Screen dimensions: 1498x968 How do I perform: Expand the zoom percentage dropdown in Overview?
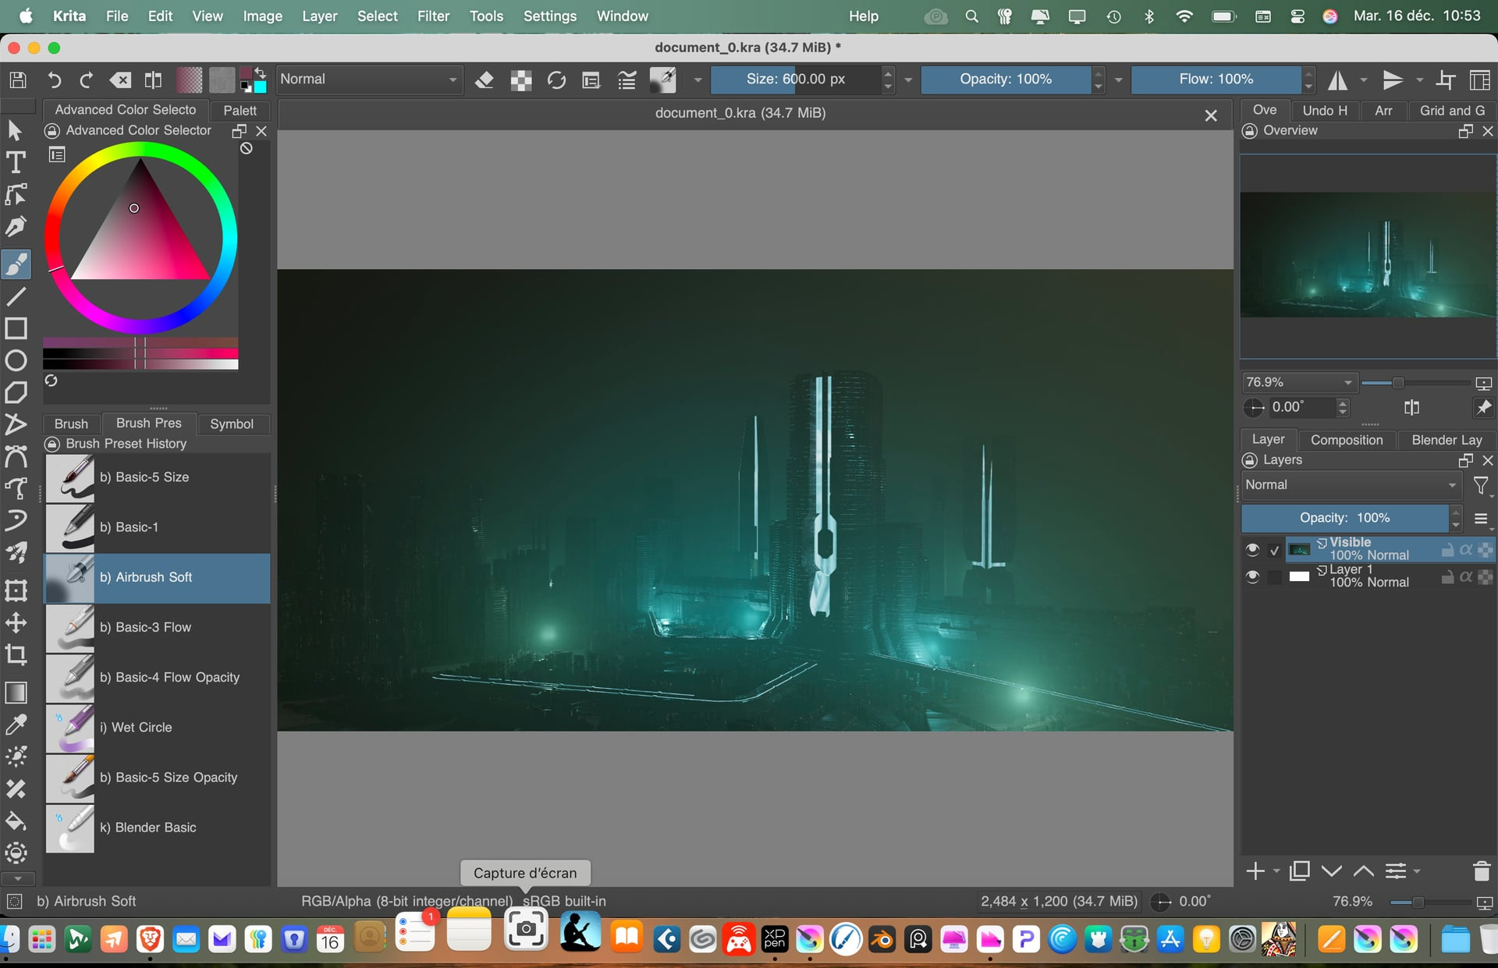(1347, 383)
